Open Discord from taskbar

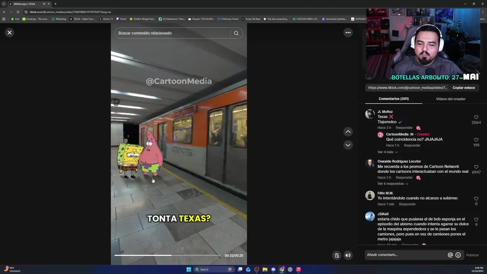click(273, 269)
